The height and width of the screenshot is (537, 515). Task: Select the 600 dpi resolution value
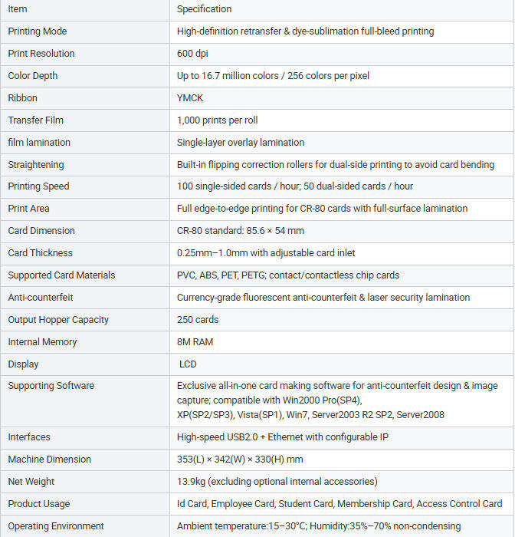pyautogui.click(x=192, y=54)
